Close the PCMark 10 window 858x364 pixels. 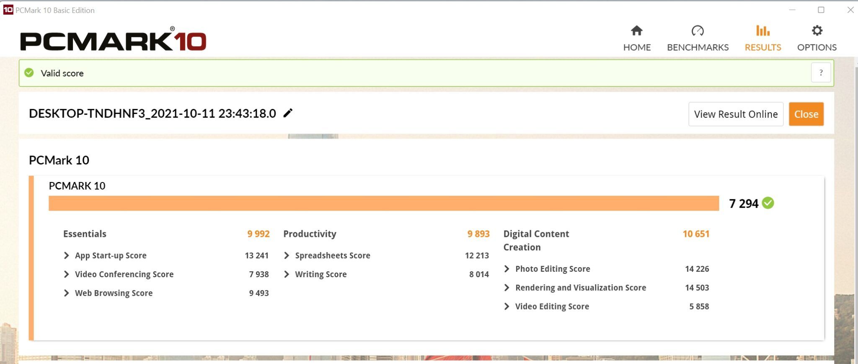[850, 10]
